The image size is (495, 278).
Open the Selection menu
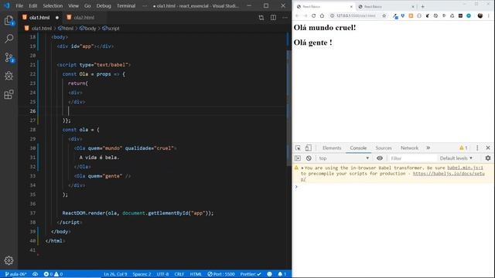[53, 6]
